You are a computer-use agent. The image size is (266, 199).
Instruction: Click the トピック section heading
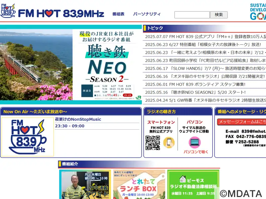click(155, 28)
